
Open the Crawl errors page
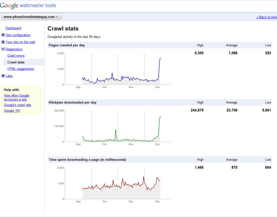pos(16,56)
